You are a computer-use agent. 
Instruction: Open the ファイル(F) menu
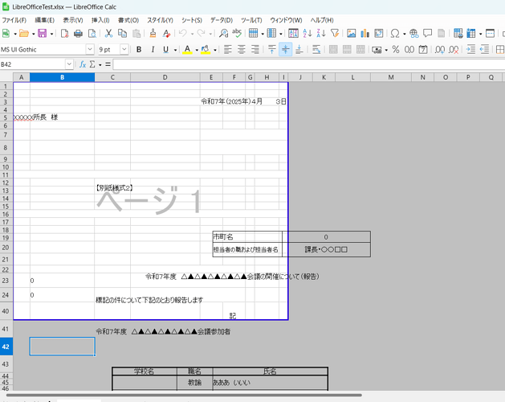tap(14, 20)
